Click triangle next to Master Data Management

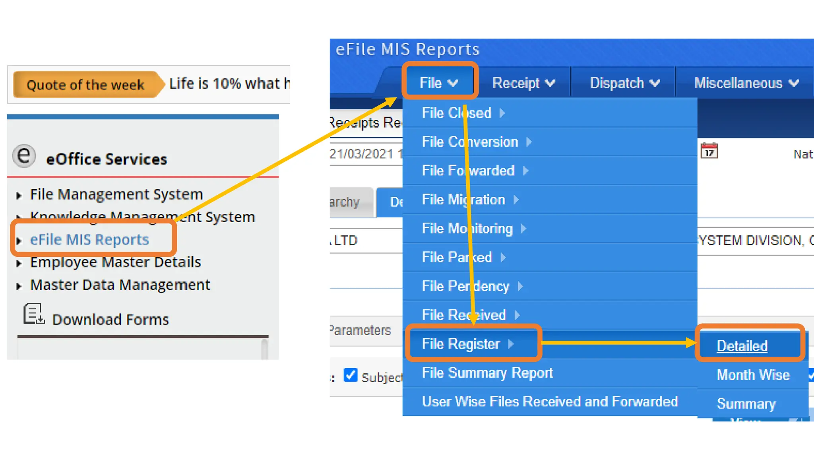coord(19,286)
